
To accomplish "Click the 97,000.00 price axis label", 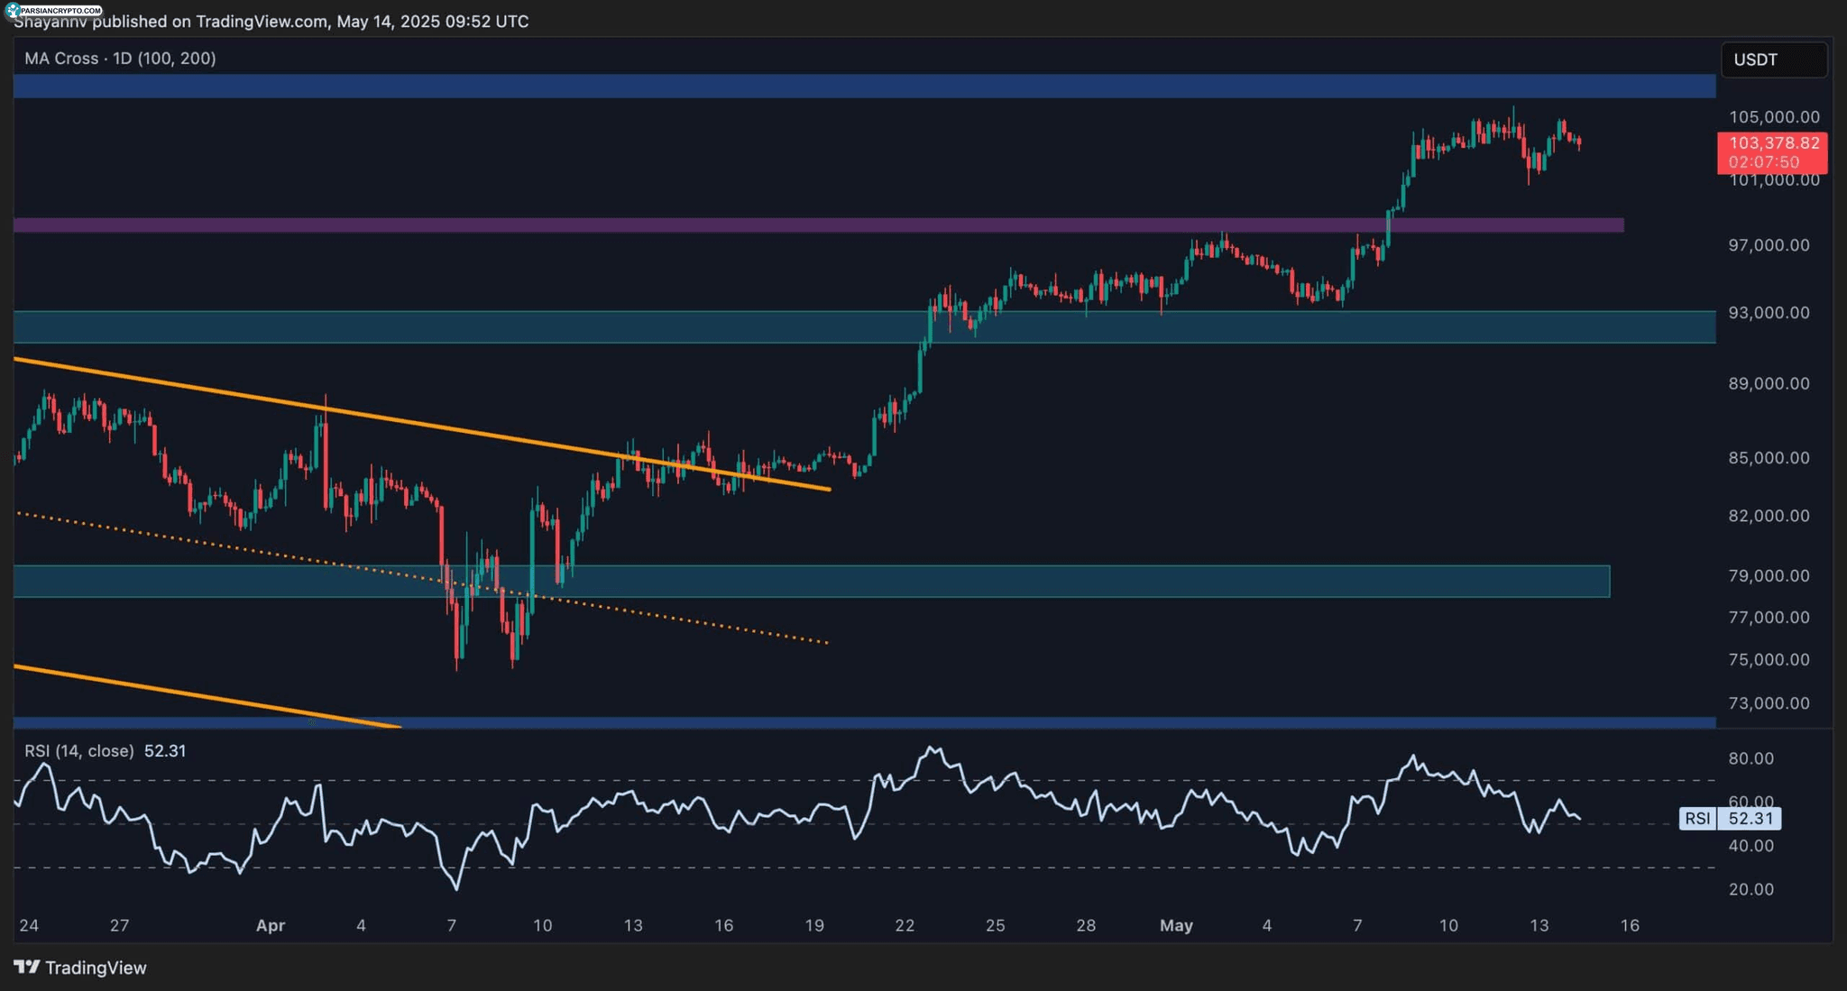I will pyautogui.click(x=1769, y=245).
